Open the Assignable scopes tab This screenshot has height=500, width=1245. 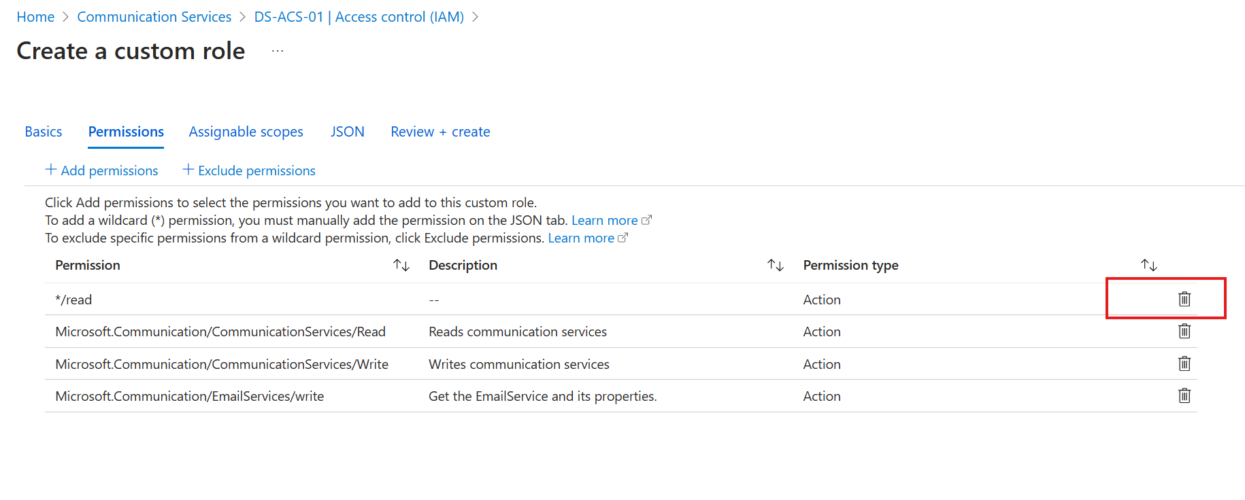click(246, 132)
